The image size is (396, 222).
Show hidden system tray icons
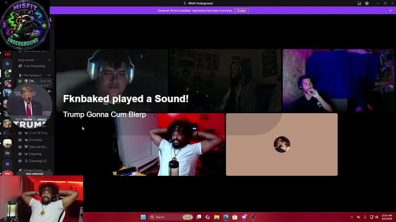point(352,217)
